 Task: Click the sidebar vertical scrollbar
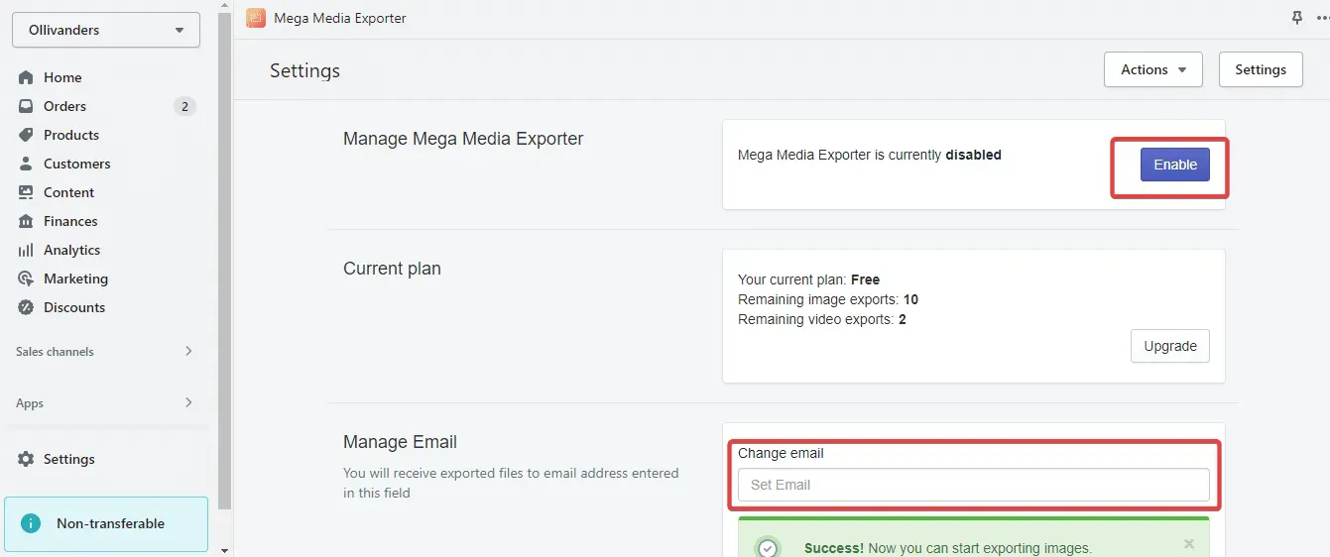tap(225, 263)
